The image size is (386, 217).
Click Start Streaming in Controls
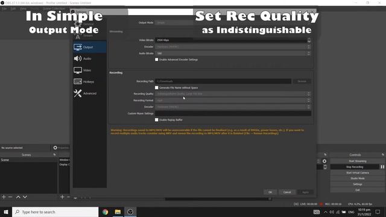[358, 161]
